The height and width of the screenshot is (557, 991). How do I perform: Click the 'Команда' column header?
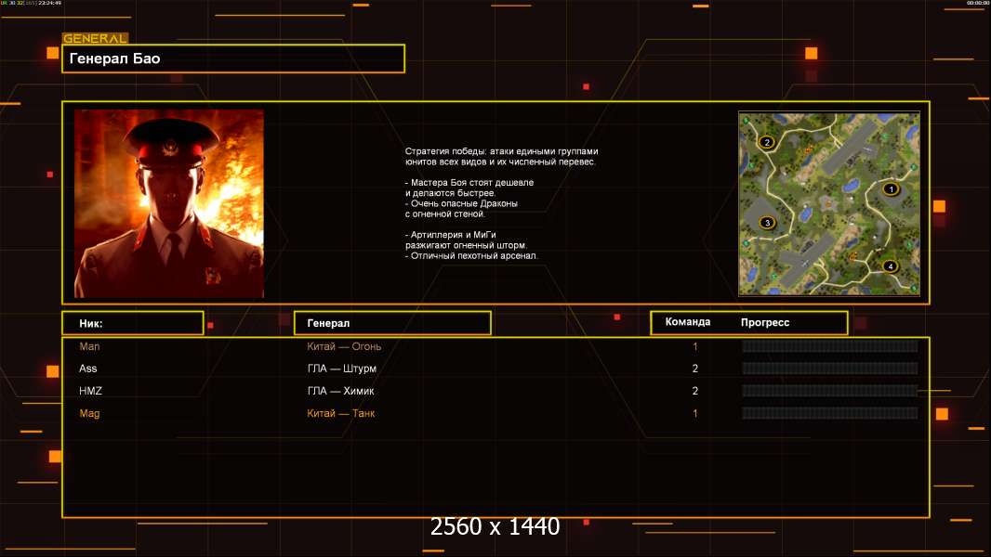pos(688,322)
